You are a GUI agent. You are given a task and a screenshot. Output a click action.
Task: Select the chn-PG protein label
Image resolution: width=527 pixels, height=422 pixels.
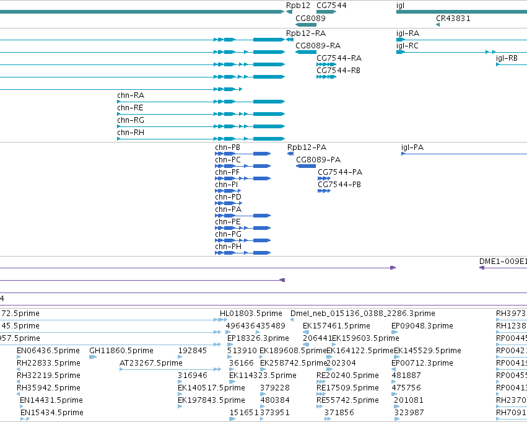coord(229,235)
